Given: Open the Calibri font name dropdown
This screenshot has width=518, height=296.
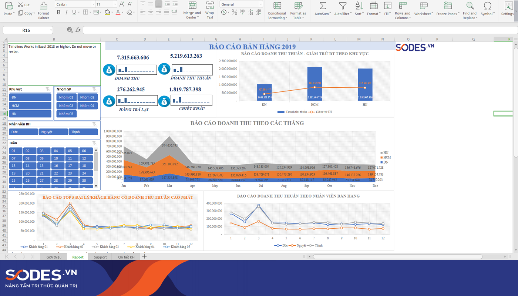Looking at the screenshot, I should click(x=93, y=4).
